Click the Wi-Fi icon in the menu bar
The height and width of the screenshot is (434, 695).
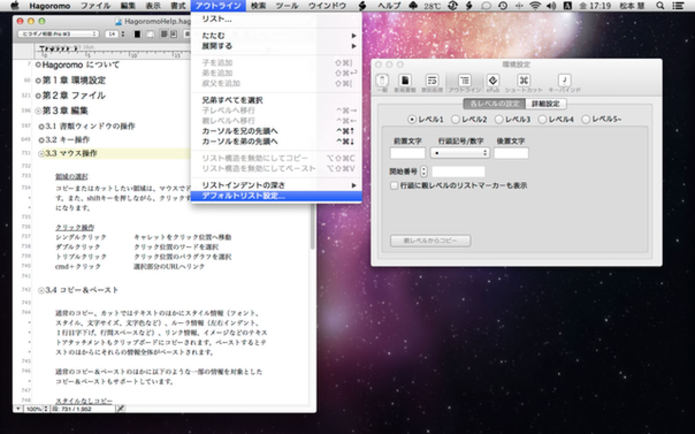[x=535, y=6]
